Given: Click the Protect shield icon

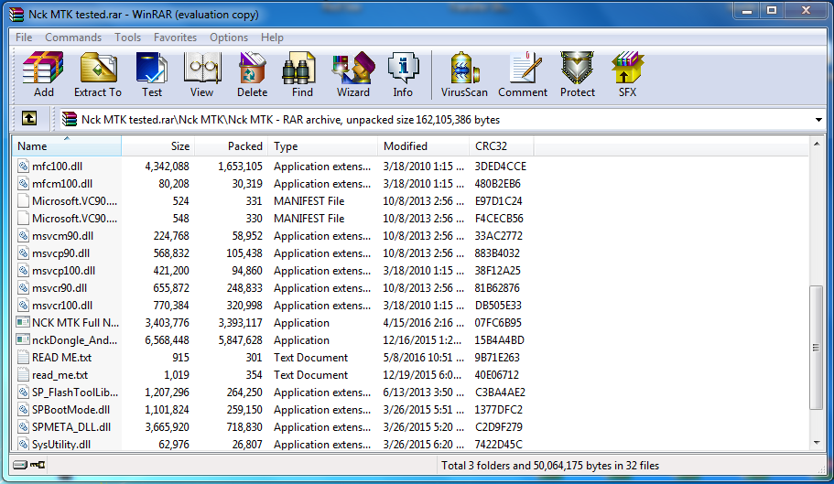Looking at the screenshot, I should click(577, 75).
